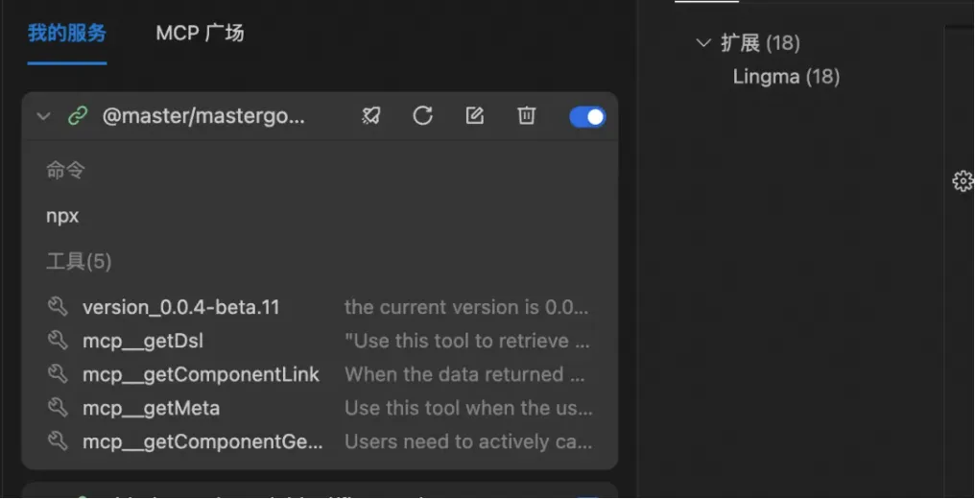The image size is (975, 499).
Task: Click the npx command text
Action: [62, 216]
